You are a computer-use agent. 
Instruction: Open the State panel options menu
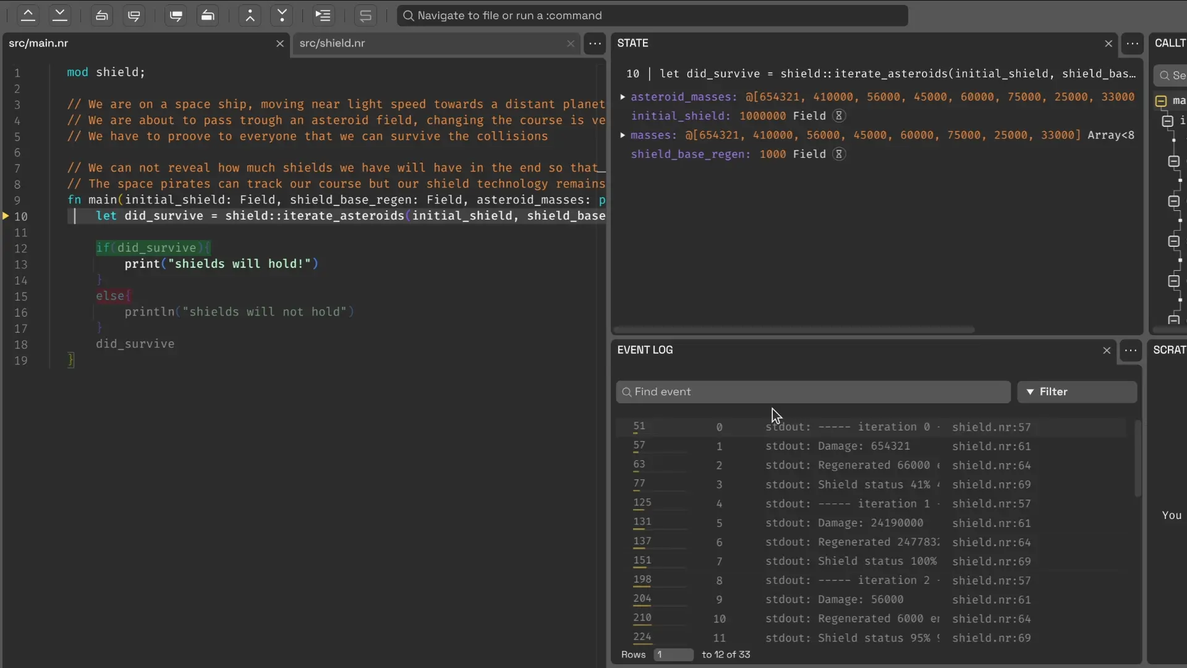[1132, 43]
